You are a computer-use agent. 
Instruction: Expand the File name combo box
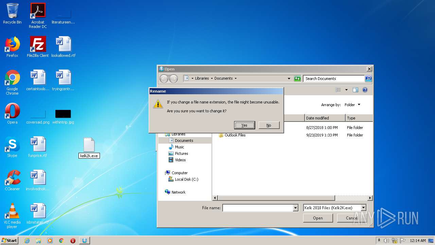pos(296,208)
